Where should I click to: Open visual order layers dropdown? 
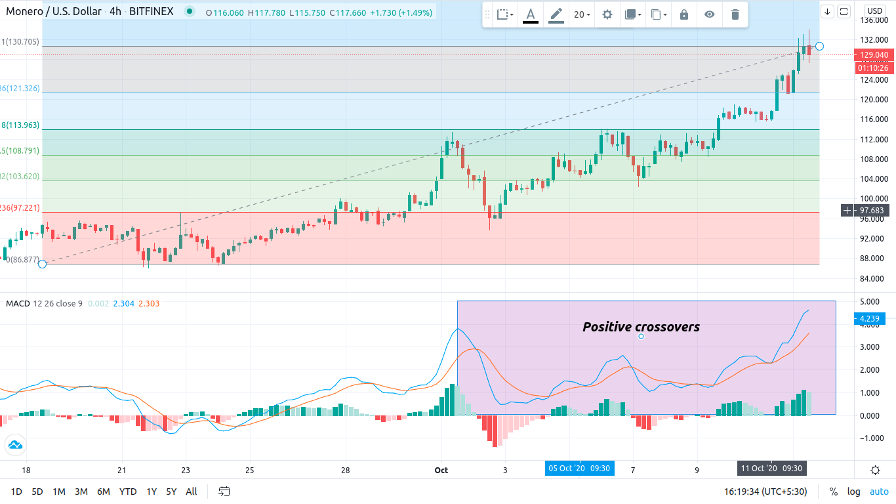(632, 14)
